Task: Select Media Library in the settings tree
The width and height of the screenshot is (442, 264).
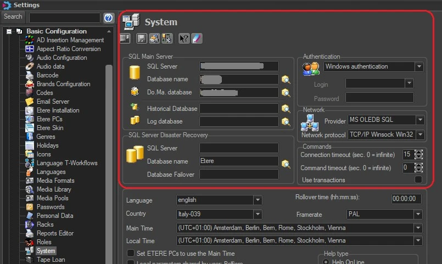Action: [x=54, y=189]
